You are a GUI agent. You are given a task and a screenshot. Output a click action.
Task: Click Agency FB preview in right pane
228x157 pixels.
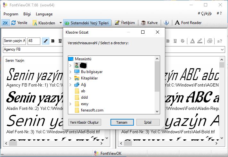click(192, 75)
